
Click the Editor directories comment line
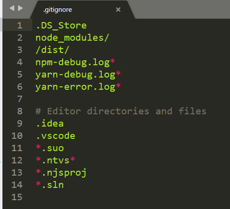121,111
